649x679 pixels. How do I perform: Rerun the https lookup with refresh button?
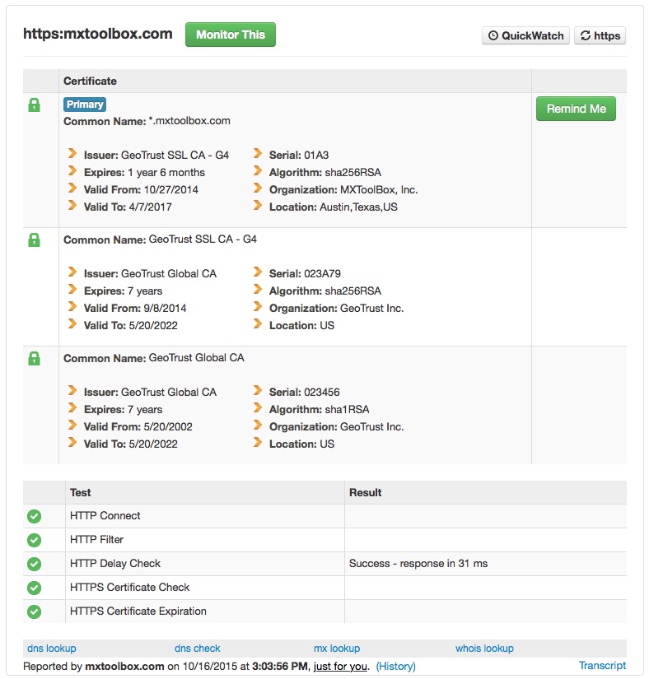pos(600,35)
